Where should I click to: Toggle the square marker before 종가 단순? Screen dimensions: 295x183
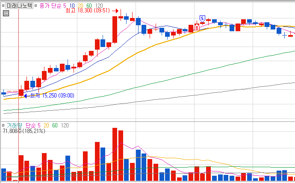tap(35, 6)
